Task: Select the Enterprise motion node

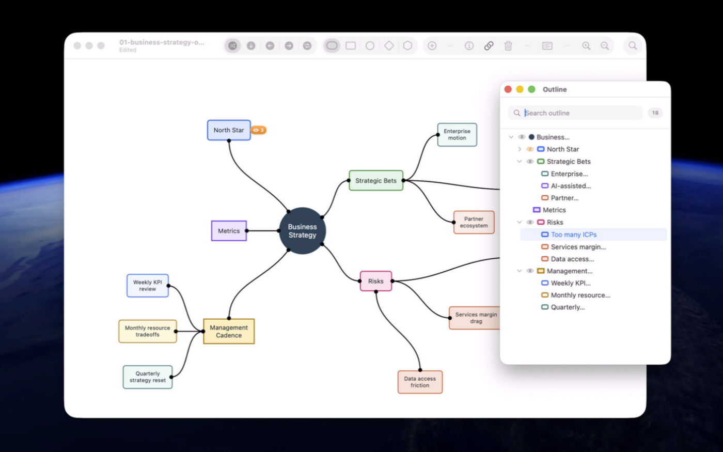Action: point(457,135)
